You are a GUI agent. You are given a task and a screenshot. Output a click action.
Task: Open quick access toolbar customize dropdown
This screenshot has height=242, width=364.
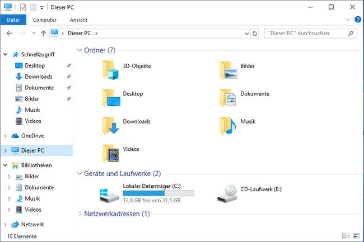pos(42,8)
